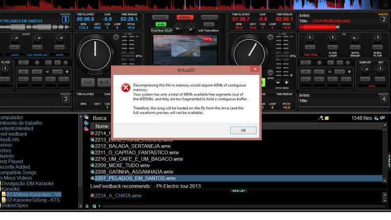This screenshot has height=220, width=391.
Task: Click deck 1 loop IN button
Action: (x=23, y=72)
